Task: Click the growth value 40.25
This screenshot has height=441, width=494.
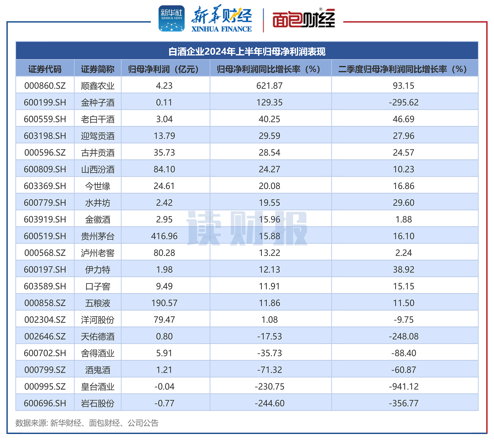Action: (x=270, y=119)
